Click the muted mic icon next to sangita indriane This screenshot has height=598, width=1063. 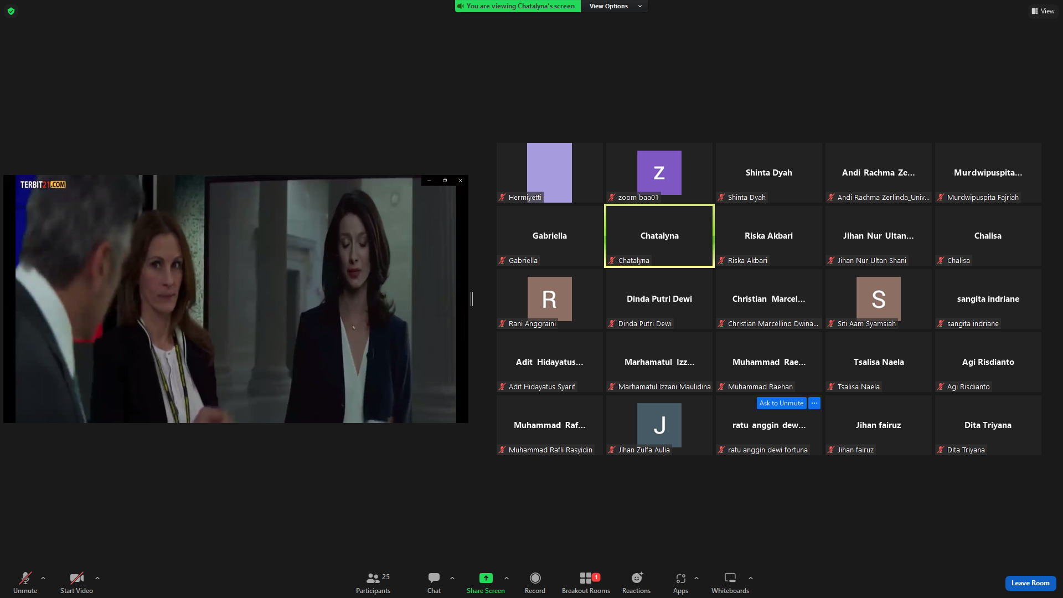[x=941, y=323]
